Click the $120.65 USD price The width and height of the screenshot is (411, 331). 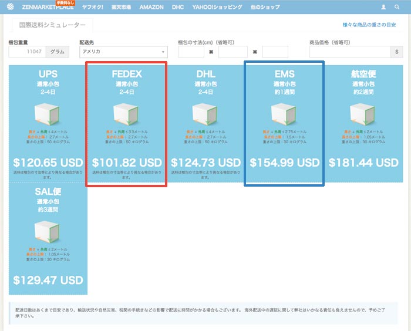(48, 163)
